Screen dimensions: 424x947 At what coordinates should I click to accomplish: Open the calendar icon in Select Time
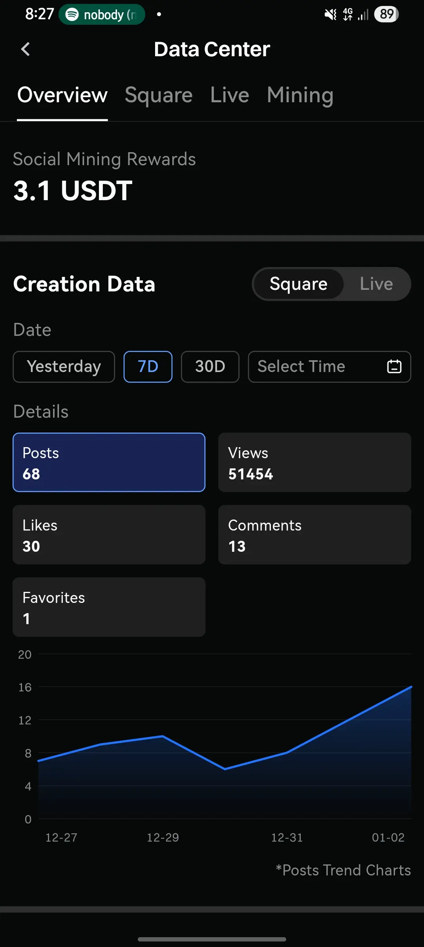click(x=394, y=367)
